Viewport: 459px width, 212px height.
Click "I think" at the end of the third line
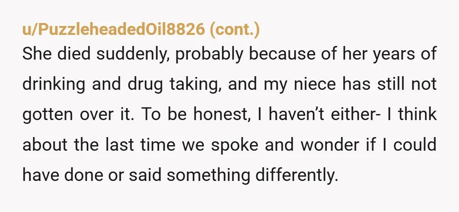[412, 114]
